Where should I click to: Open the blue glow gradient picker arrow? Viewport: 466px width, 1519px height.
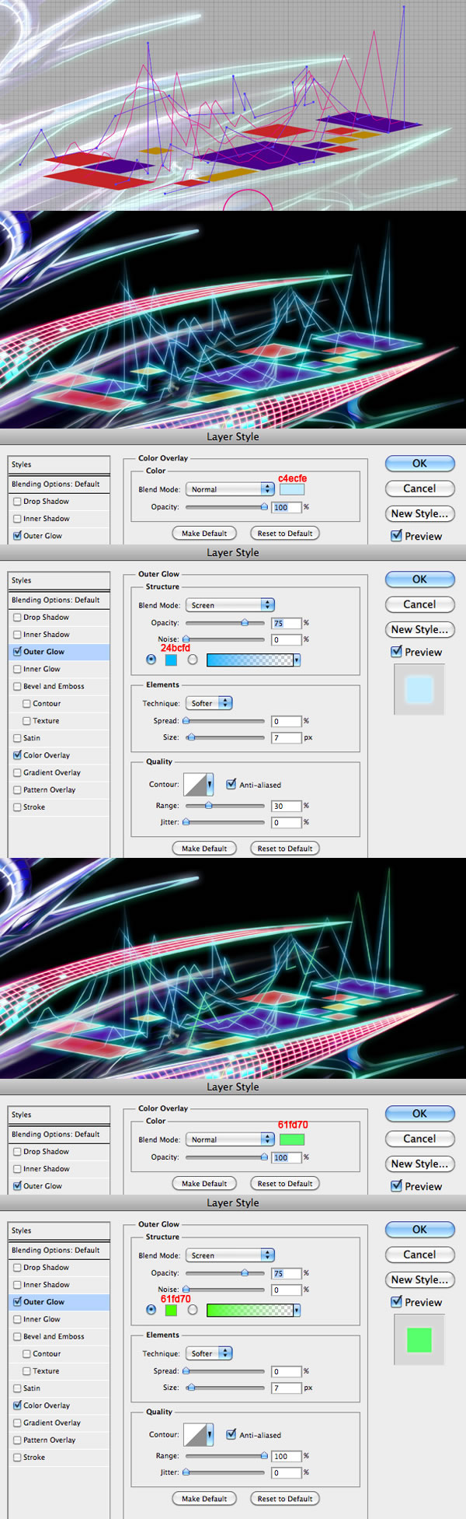(297, 660)
